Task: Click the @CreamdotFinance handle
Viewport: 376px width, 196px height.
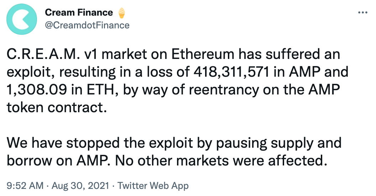Action: click(87, 25)
